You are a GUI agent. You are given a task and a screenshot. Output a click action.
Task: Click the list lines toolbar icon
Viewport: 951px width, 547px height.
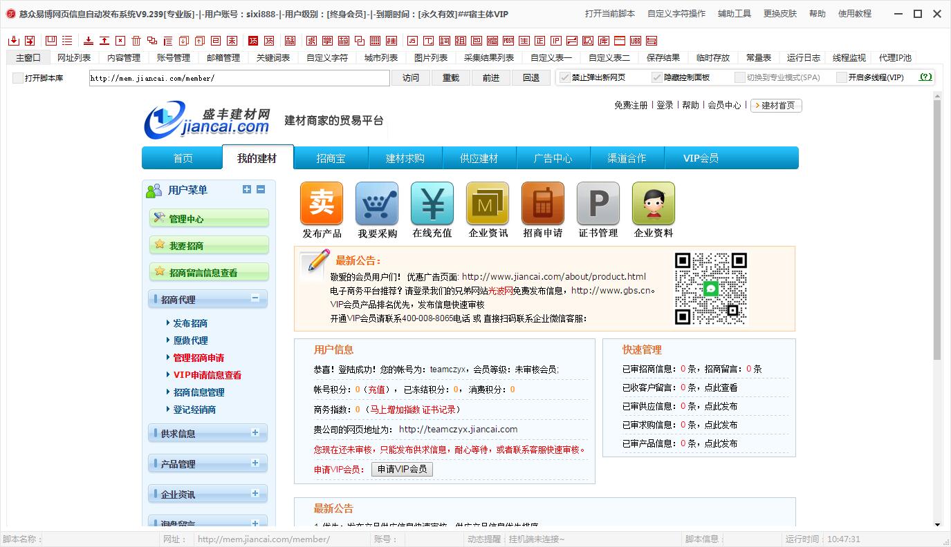pos(67,41)
